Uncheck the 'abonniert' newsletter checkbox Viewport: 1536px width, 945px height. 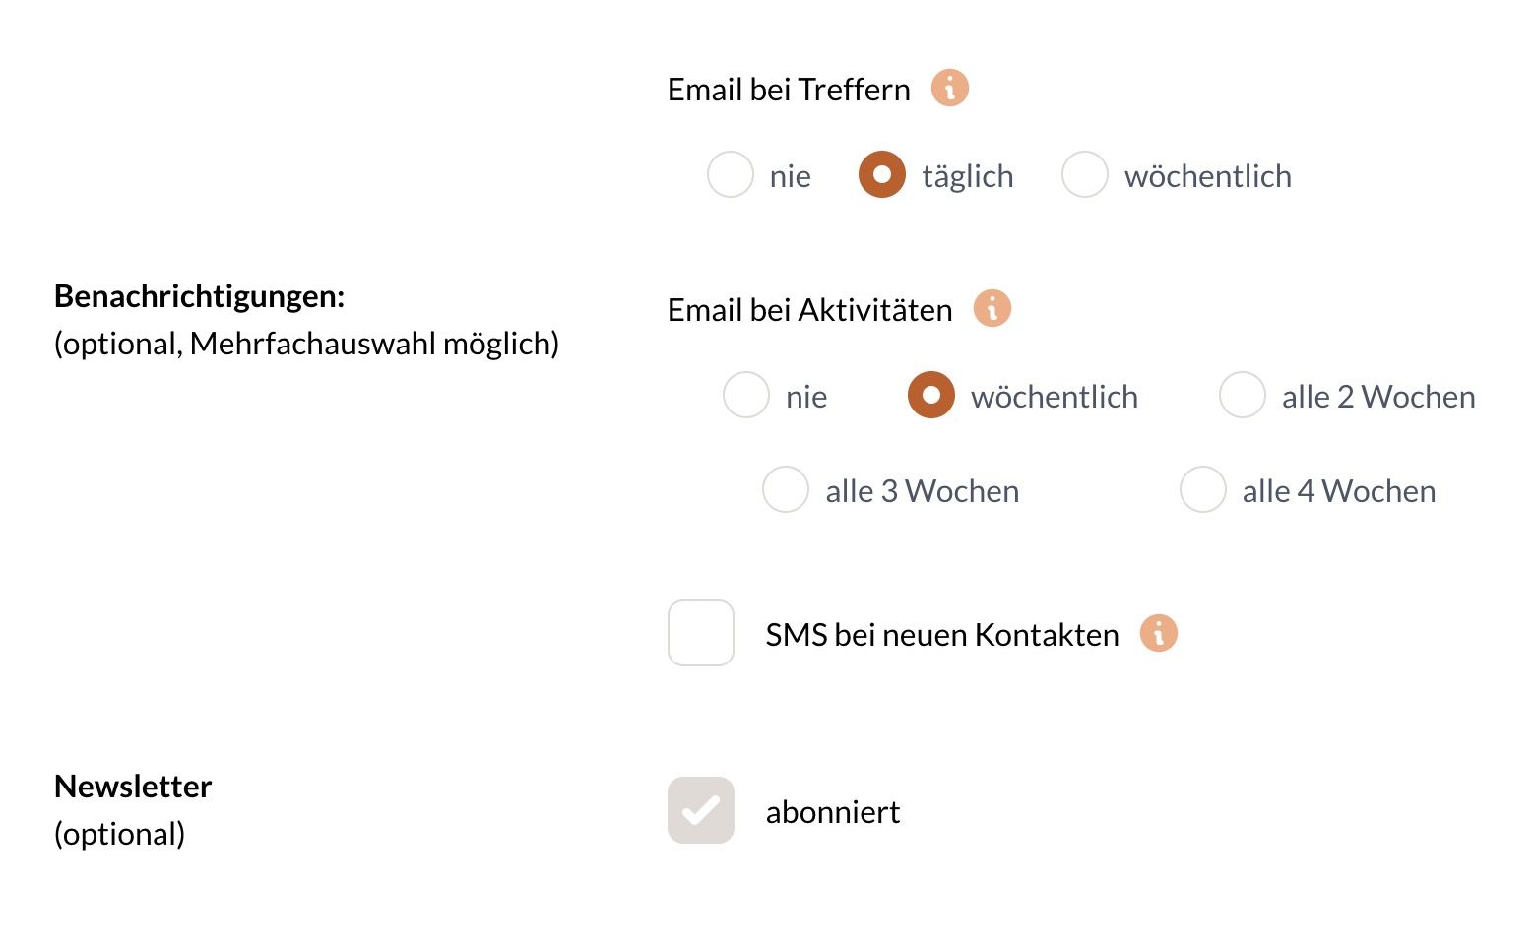click(700, 810)
